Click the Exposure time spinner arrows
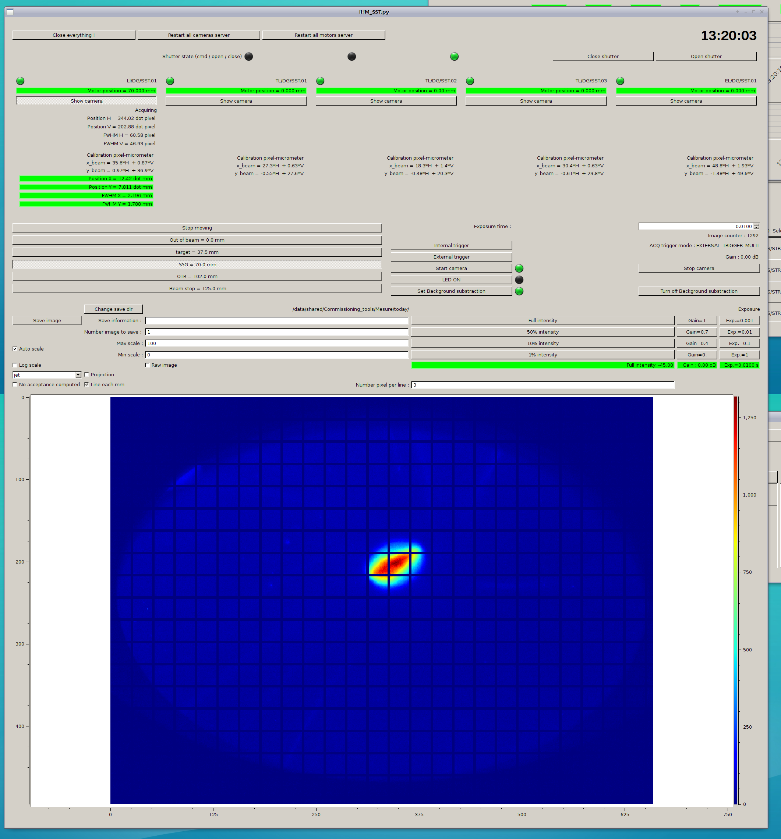The height and width of the screenshot is (839, 781). click(756, 227)
